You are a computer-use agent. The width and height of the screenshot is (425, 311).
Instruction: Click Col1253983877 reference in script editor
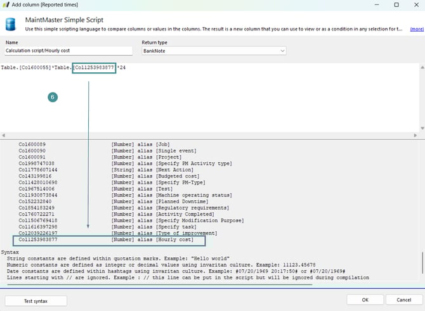(94, 67)
